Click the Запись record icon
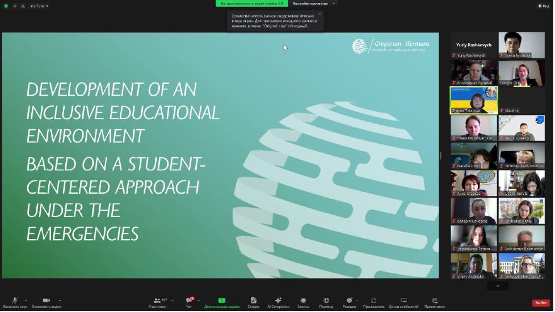 click(x=303, y=301)
